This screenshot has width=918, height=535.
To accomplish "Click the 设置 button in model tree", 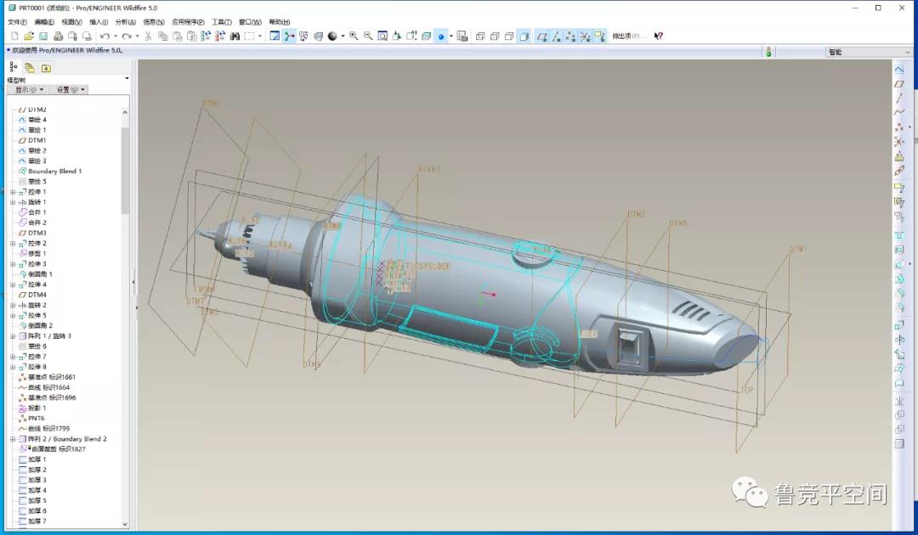I will 67,89.
